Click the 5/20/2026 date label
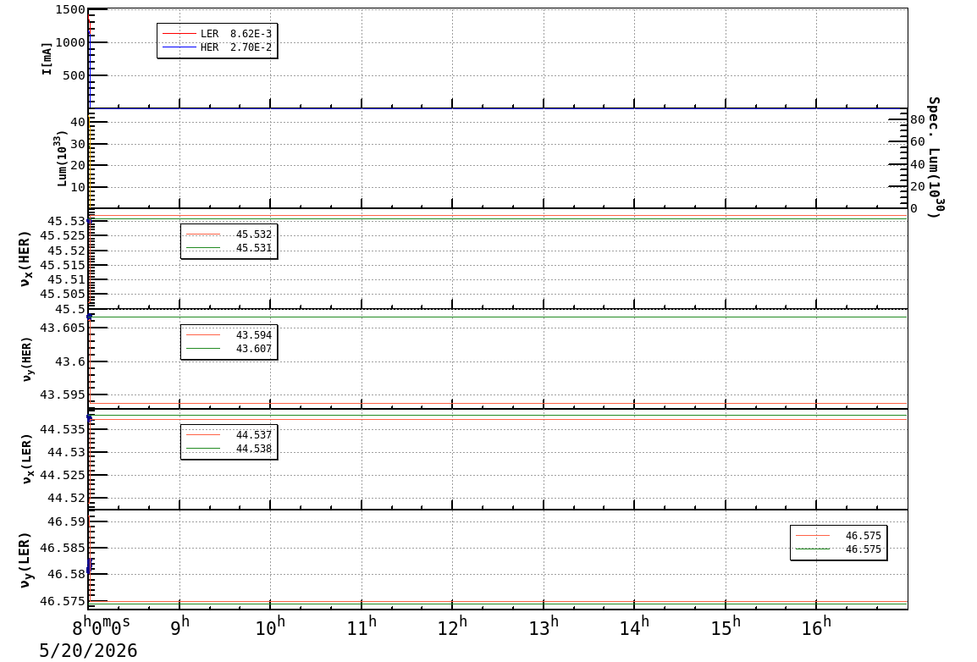Image resolution: width=977 pixels, height=662 pixels. point(88,651)
